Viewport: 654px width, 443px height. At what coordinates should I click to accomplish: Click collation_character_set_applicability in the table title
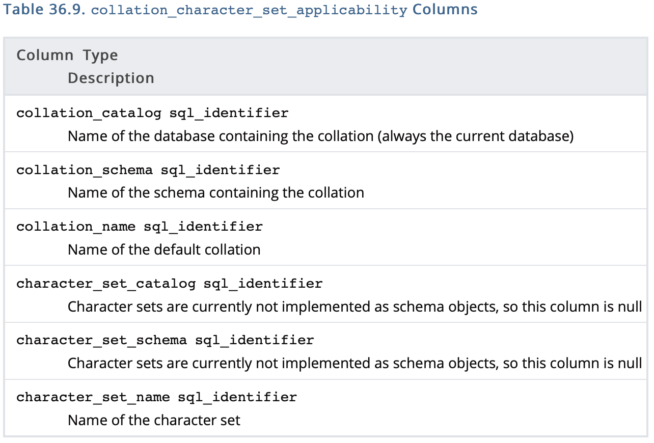(249, 11)
